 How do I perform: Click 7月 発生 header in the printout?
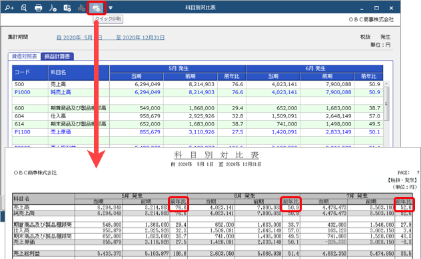pos(356,196)
